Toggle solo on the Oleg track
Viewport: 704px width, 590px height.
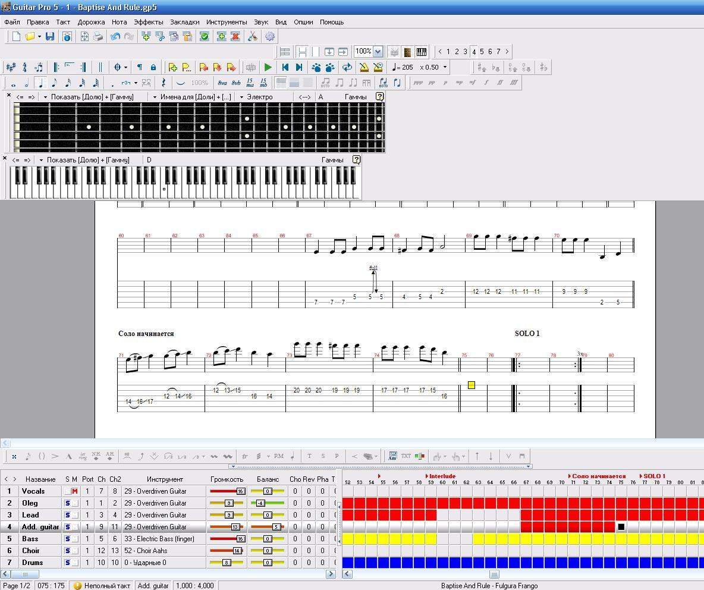(67, 503)
